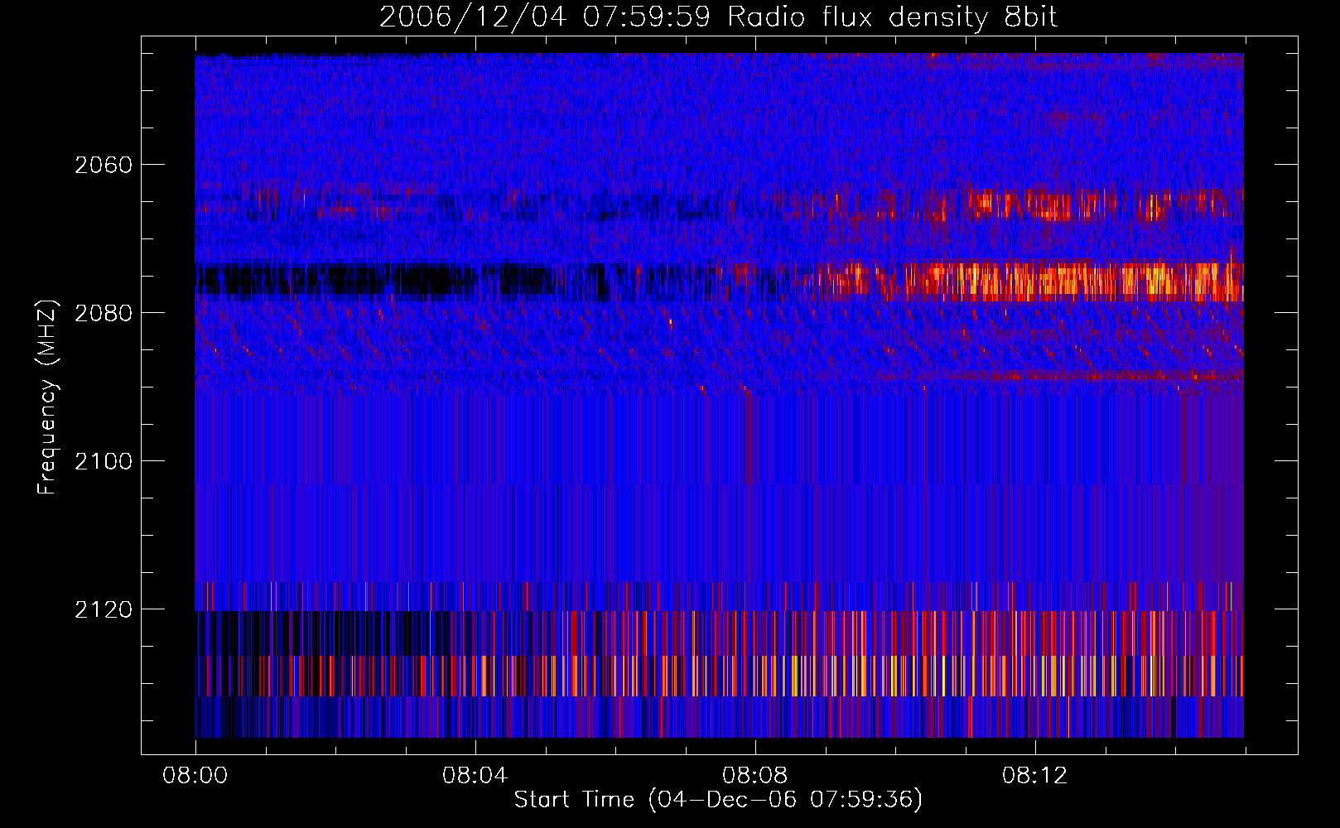Screen dimensions: 1340x828
Task: Select the 2060 frequency tick label
Action: click(x=104, y=165)
